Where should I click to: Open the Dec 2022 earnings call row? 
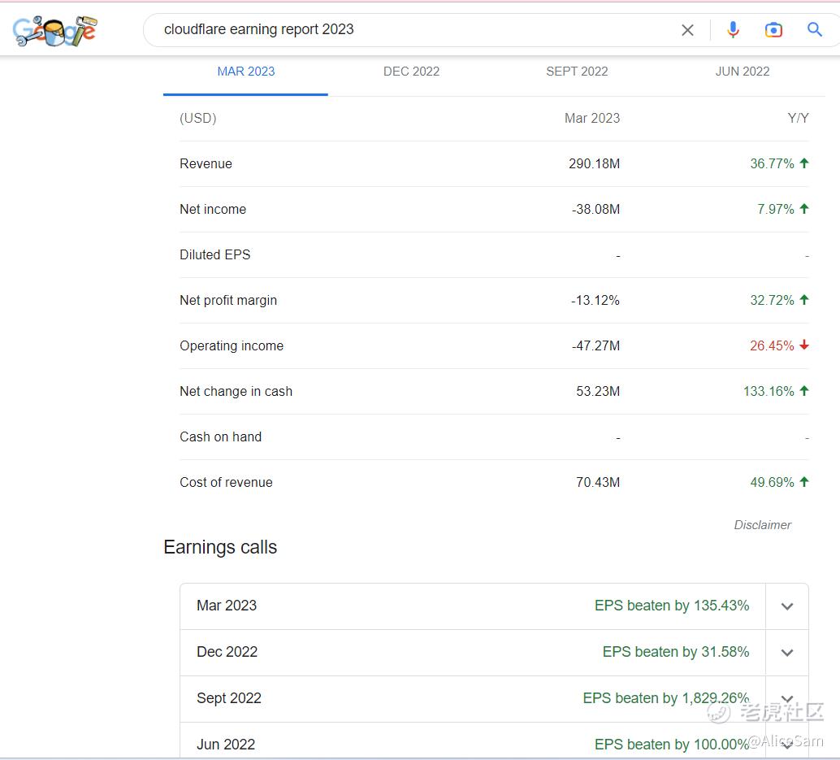point(494,652)
